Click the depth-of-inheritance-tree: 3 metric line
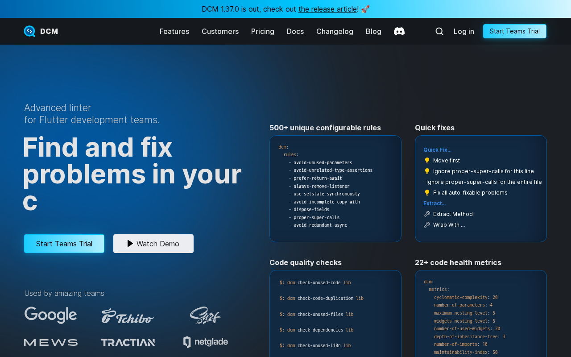571x357 pixels. (470, 337)
